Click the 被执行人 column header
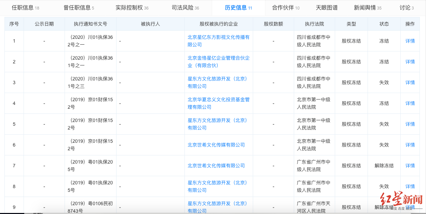 [x=150, y=24]
